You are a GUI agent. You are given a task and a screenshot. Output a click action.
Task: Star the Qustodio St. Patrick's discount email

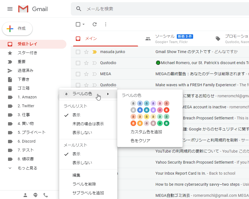click(x=86, y=63)
